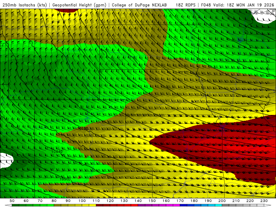This screenshot has width=276, height=207.
Task: Click the 10440 height contour label
Action: (x=57, y=151)
